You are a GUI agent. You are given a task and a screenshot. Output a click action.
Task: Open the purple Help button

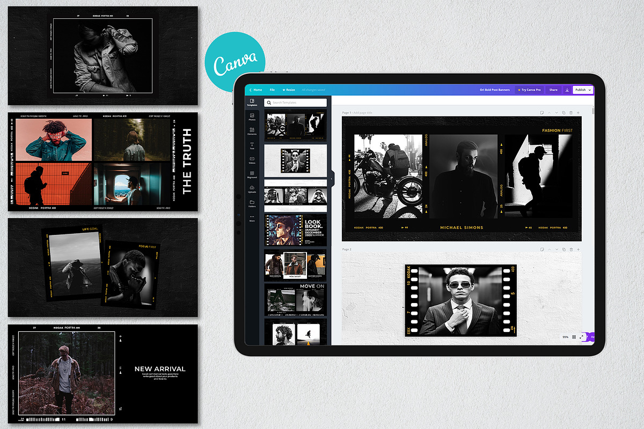click(591, 337)
